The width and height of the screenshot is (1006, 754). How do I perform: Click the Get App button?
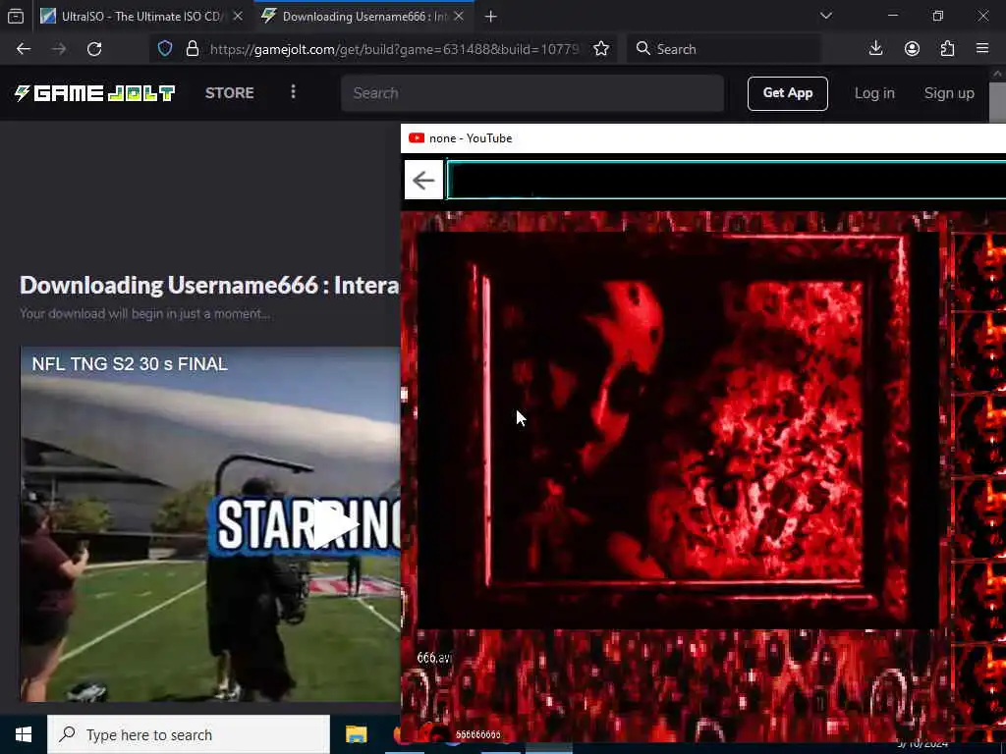(x=787, y=93)
